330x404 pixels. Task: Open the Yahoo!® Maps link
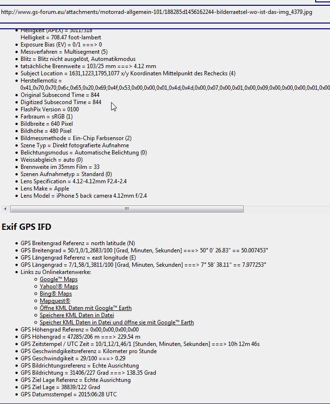pos(59,286)
